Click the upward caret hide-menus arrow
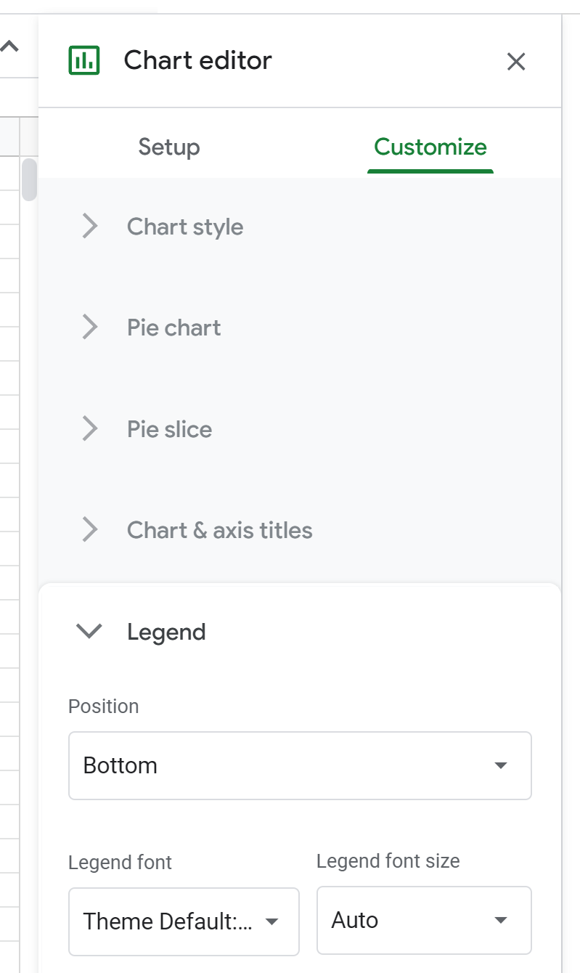 pos(9,47)
